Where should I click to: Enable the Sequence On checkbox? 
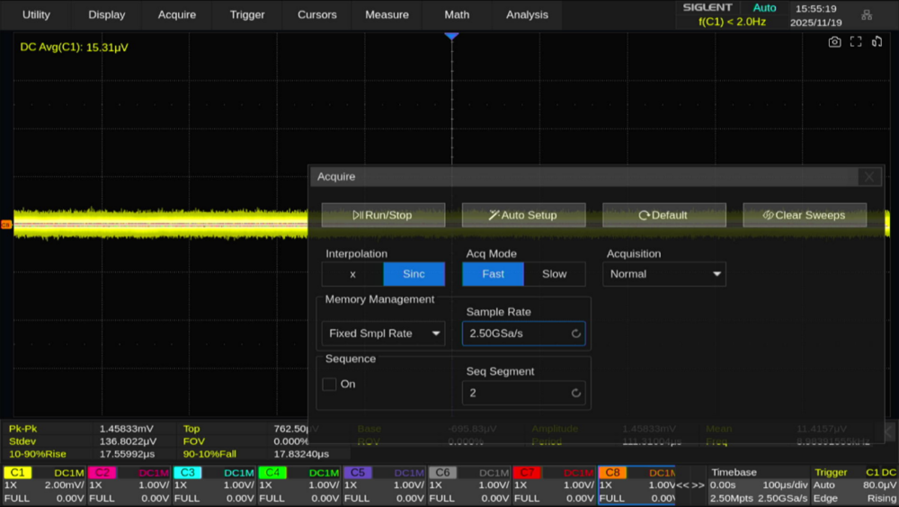329,384
